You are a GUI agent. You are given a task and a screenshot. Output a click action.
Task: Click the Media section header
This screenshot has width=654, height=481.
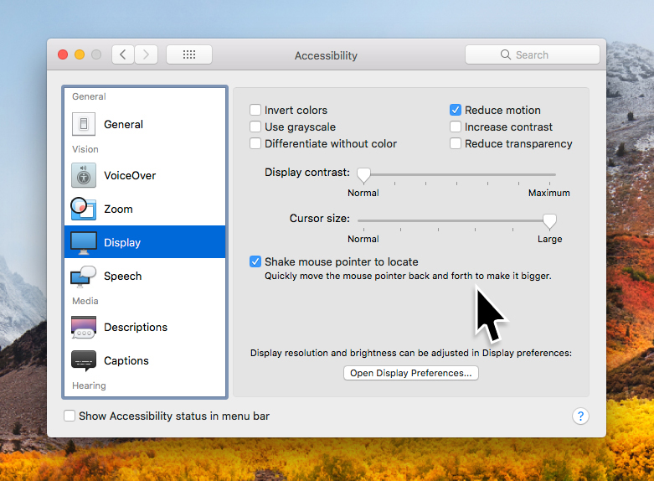85,301
